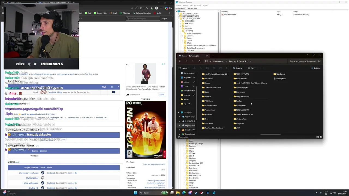Go up one folder level in File Explorer

click(193, 61)
